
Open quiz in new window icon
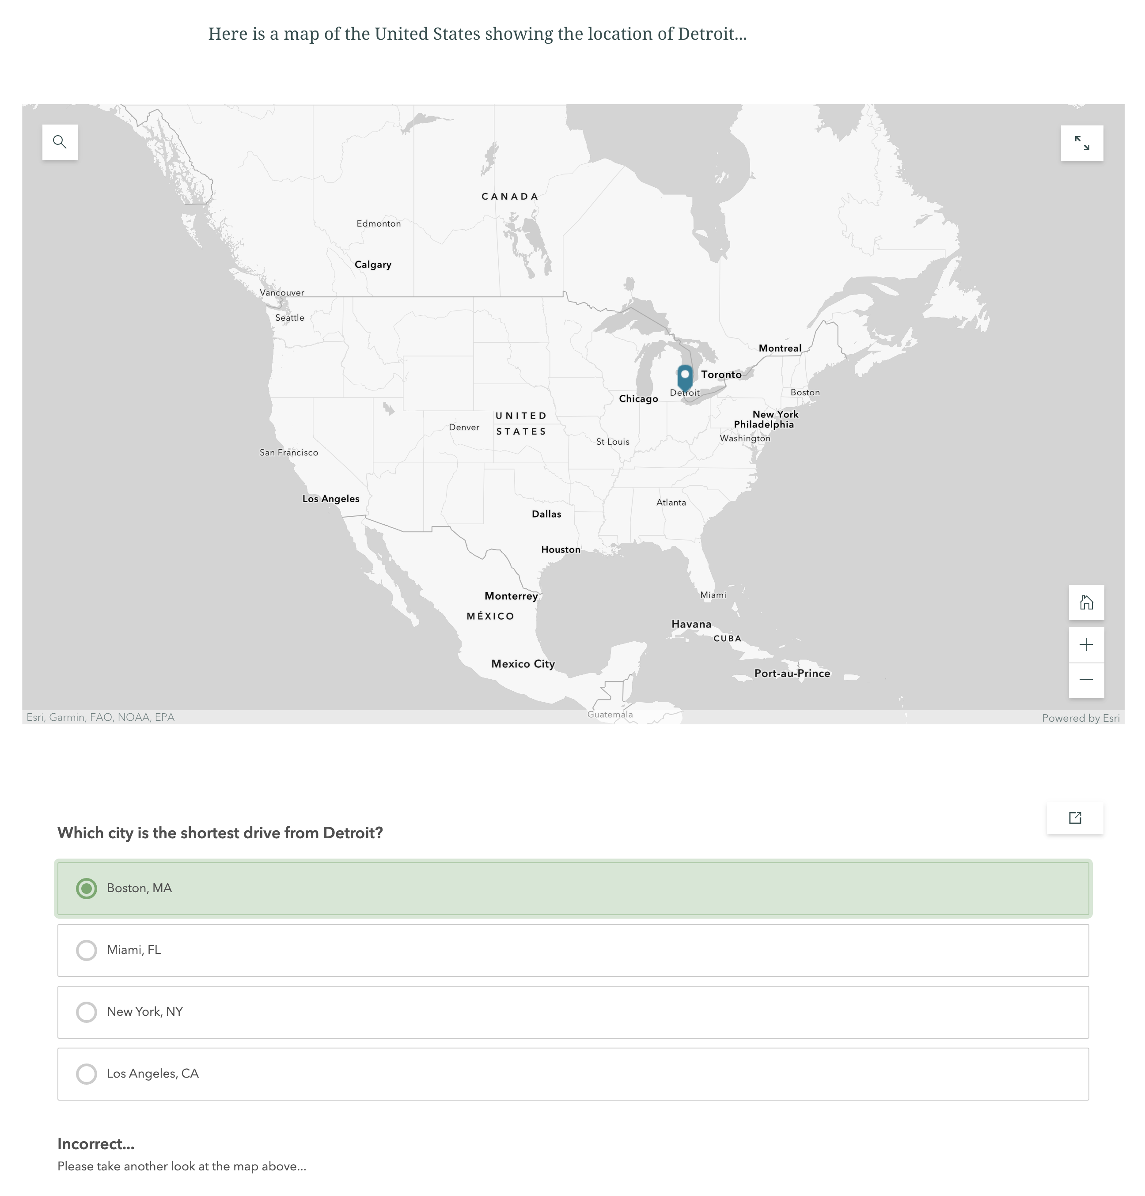(x=1075, y=818)
